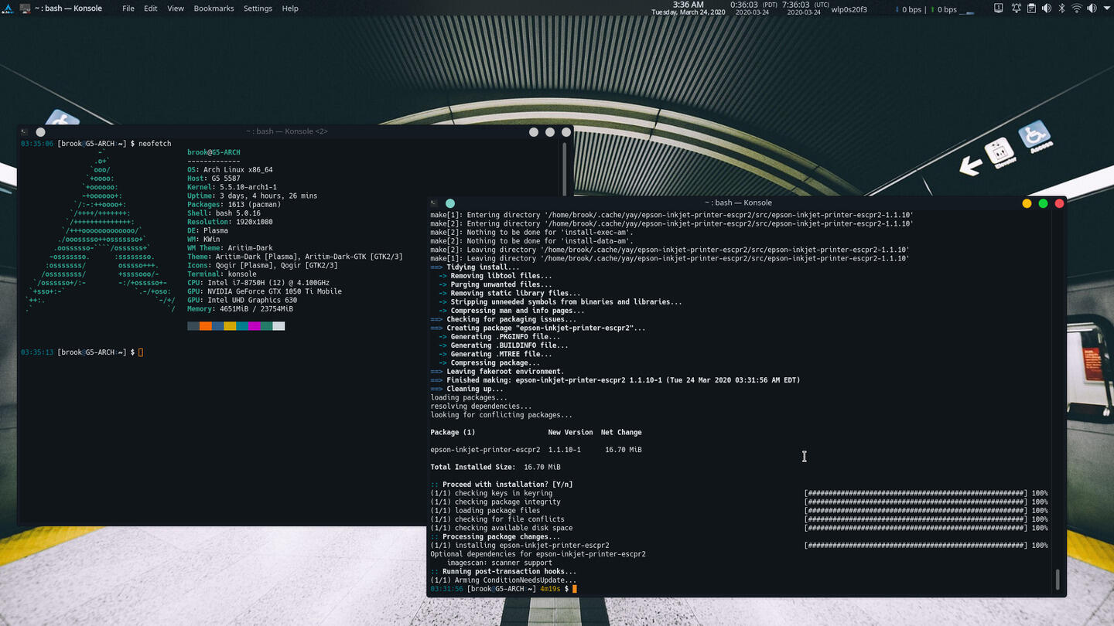
Task: Click the 'DE: Plasma' line
Action: [x=207, y=230]
